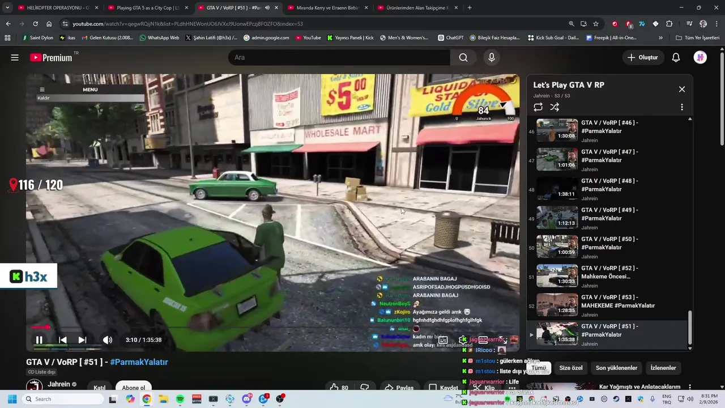Open the apps grid in bookmarks bar
Screen dimensions: 725x408
(x=7, y=38)
